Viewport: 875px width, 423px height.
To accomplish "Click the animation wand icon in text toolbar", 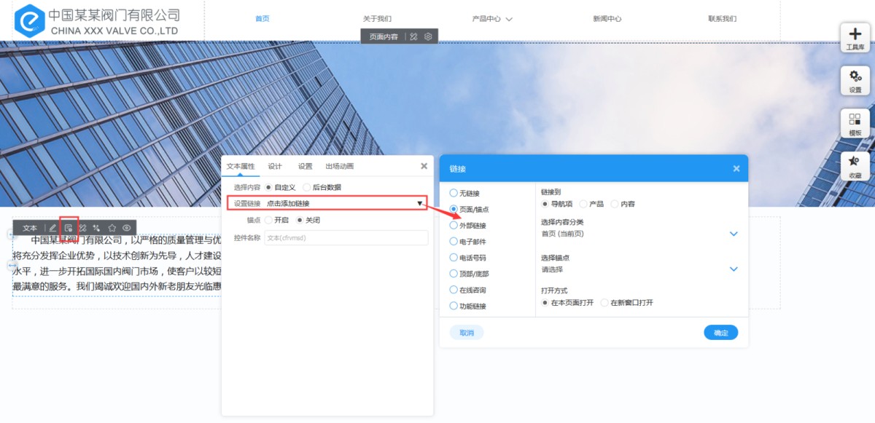I will click(x=96, y=228).
